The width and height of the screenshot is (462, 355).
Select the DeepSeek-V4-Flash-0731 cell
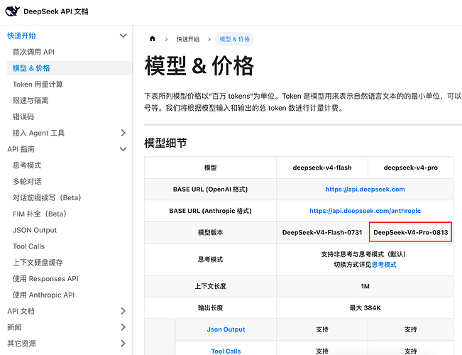[322, 232]
